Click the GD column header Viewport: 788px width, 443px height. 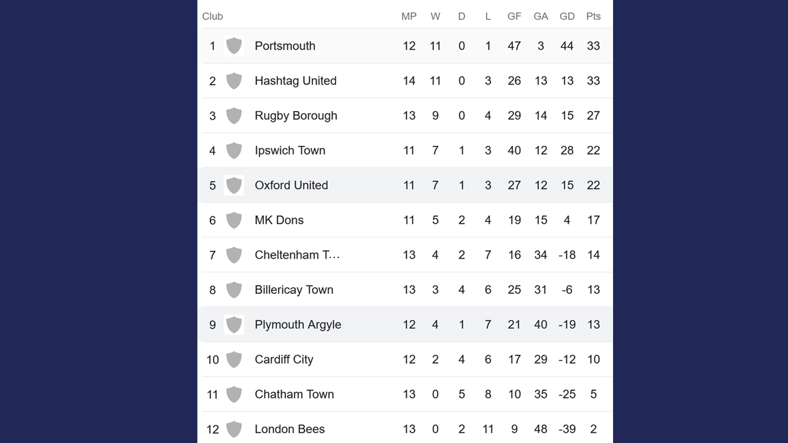[x=567, y=16]
